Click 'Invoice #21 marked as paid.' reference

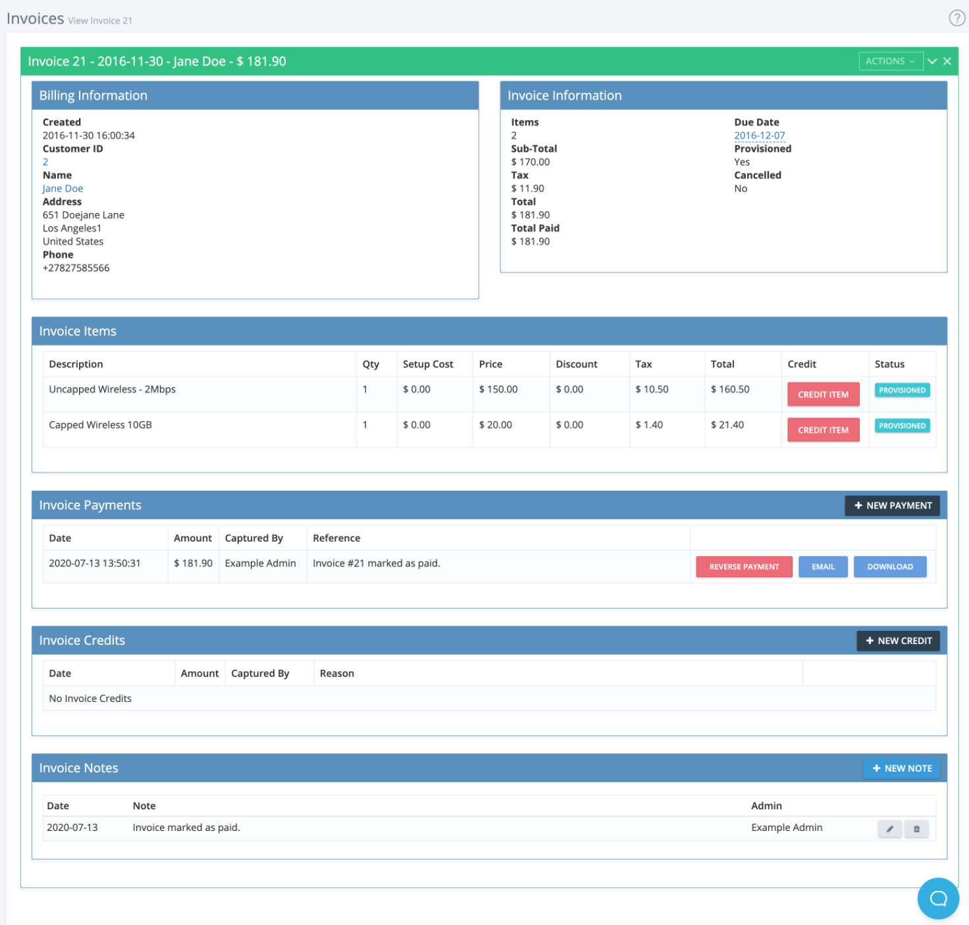pyautogui.click(x=377, y=563)
